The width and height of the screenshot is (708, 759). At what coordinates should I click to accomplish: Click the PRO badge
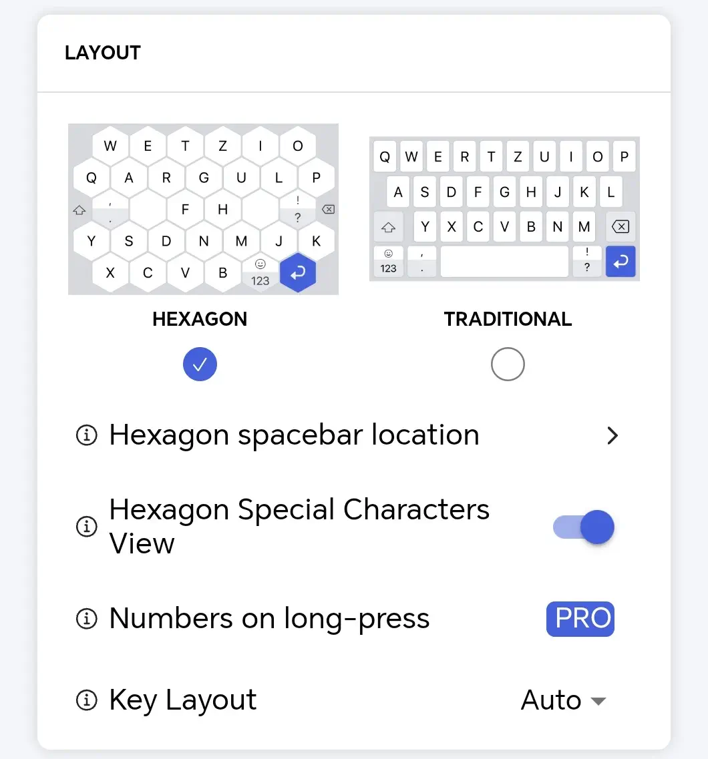(x=580, y=619)
